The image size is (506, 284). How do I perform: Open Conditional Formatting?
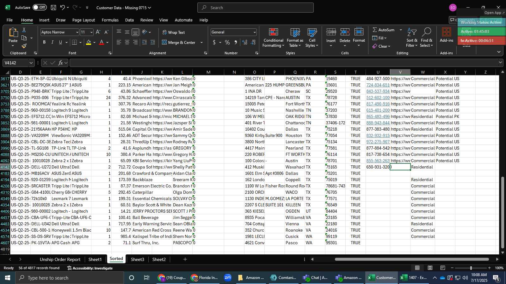274,38
